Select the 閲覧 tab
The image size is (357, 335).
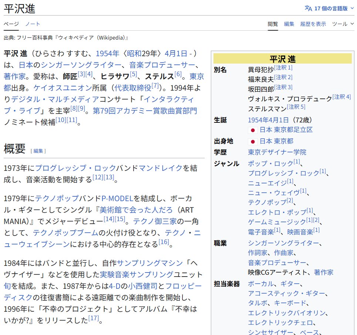[x=273, y=24]
